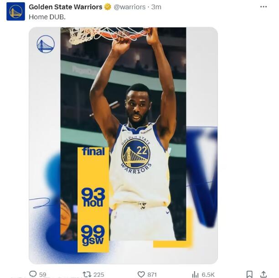Retweet the Warriors post
This screenshot has width=279, height=278.
87,274
